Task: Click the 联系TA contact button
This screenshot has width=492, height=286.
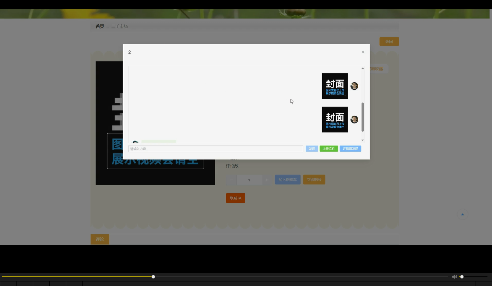Action: point(236,198)
